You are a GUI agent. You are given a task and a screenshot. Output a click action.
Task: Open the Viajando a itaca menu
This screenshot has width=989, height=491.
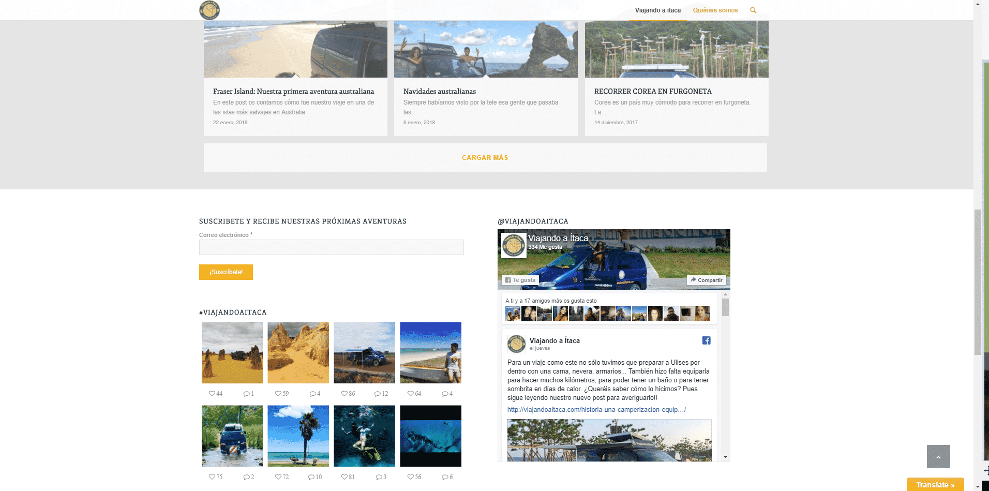[x=657, y=10]
